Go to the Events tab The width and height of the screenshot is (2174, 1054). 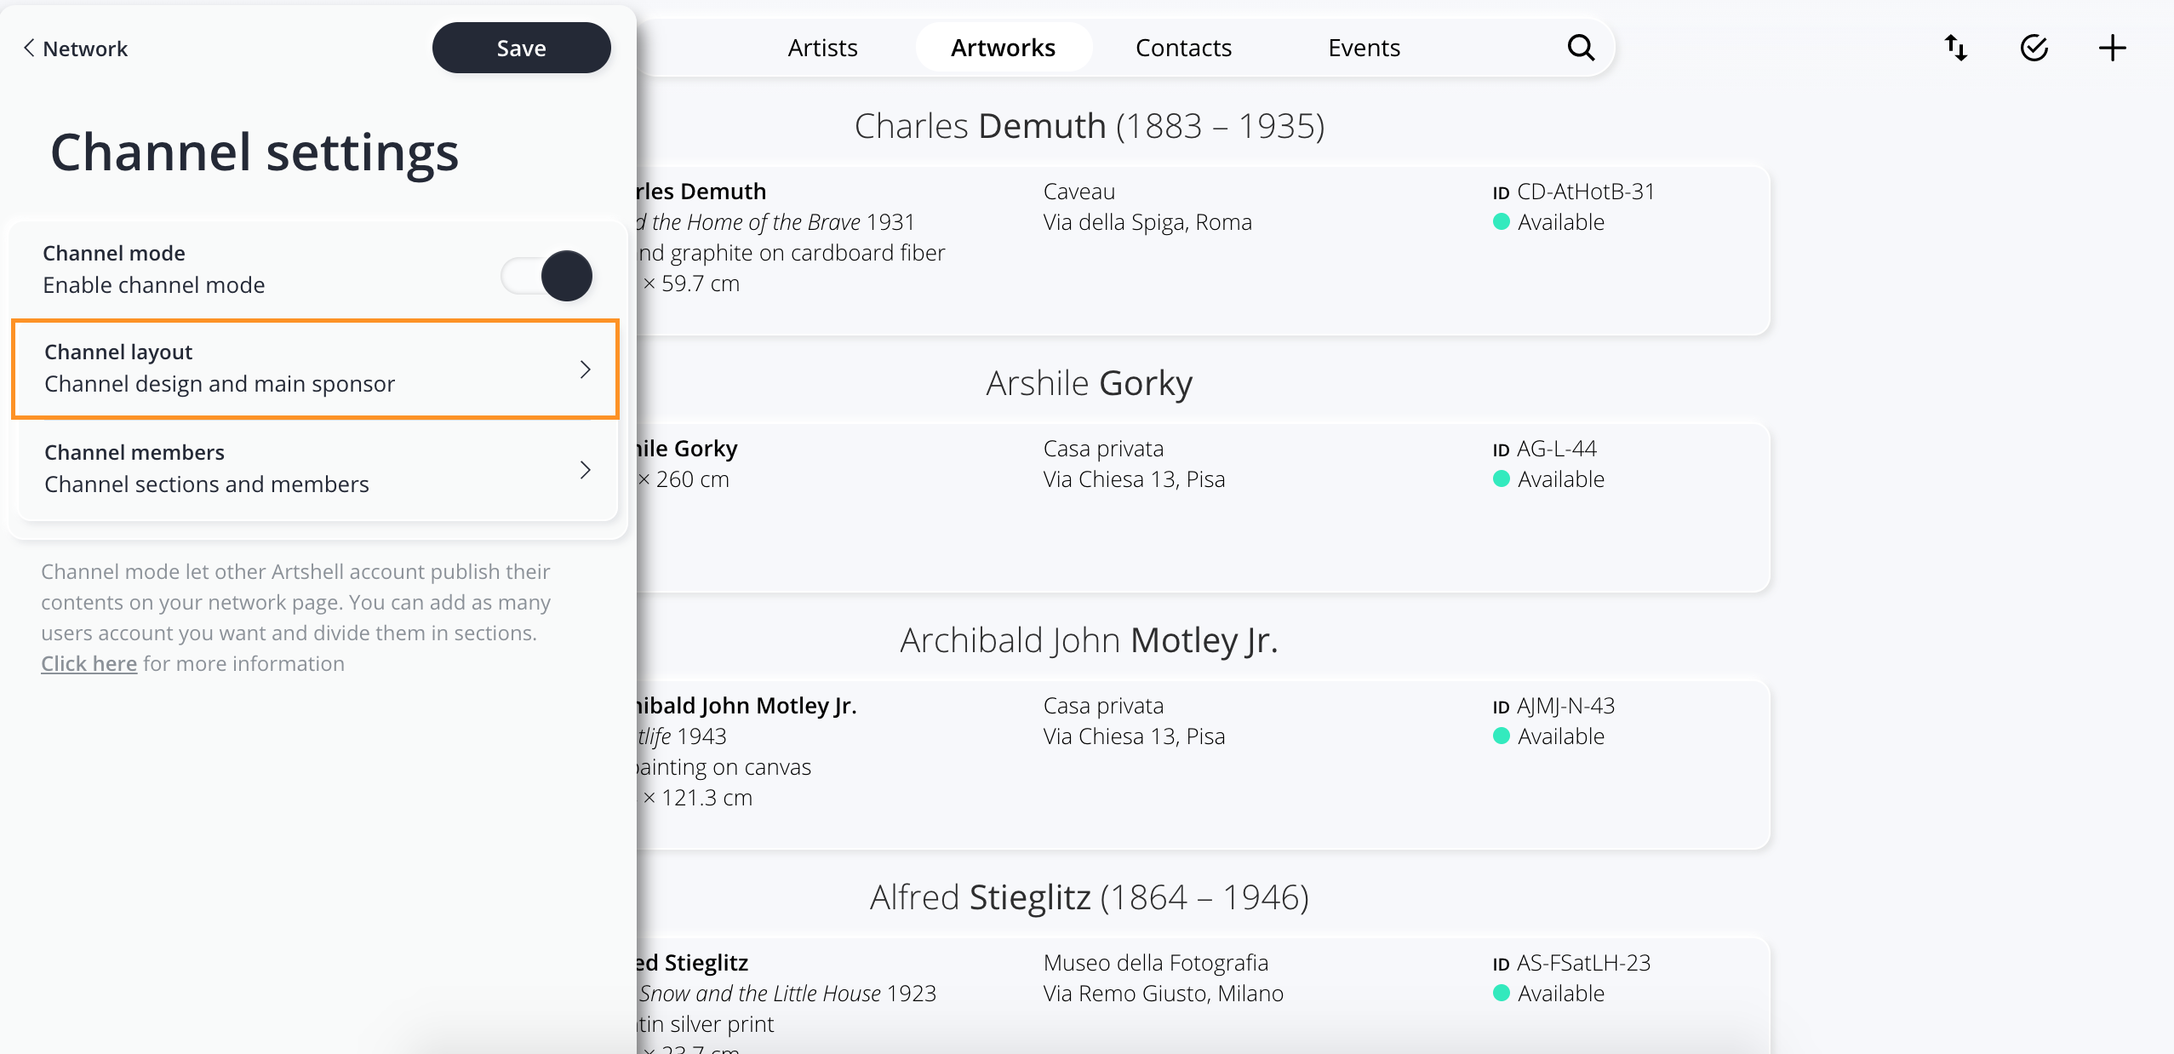[1364, 48]
